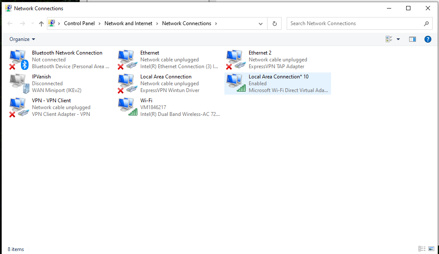This screenshot has width=439, height=254.
Task: Show the preview pane
Action: coord(412,39)
